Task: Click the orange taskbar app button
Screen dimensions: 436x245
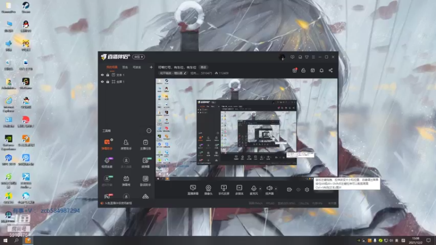Action: (x=28, y=240)
